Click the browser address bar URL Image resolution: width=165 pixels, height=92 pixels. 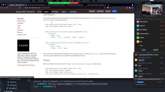click(x=37, y=8)
